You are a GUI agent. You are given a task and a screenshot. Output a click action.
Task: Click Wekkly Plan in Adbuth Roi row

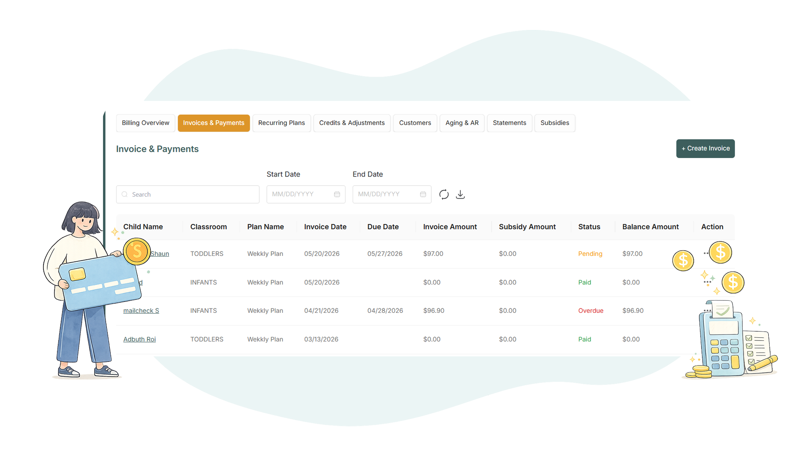click(x=265, y=339)
